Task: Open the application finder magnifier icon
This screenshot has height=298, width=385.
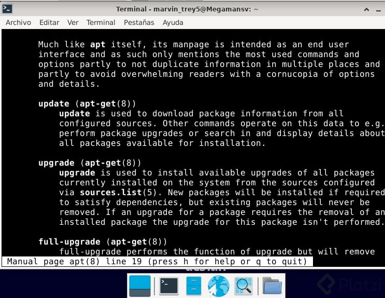Action: click(244, 286)
